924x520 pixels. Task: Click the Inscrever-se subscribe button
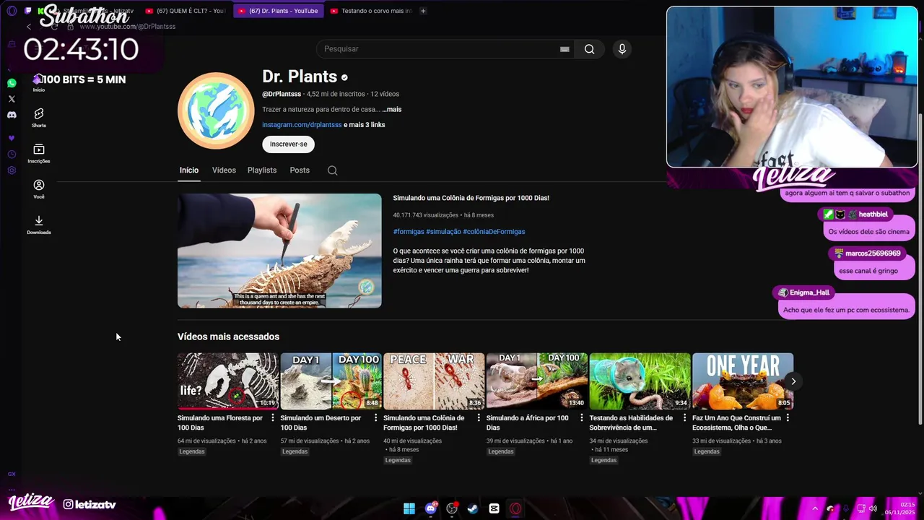coord(288,144)
